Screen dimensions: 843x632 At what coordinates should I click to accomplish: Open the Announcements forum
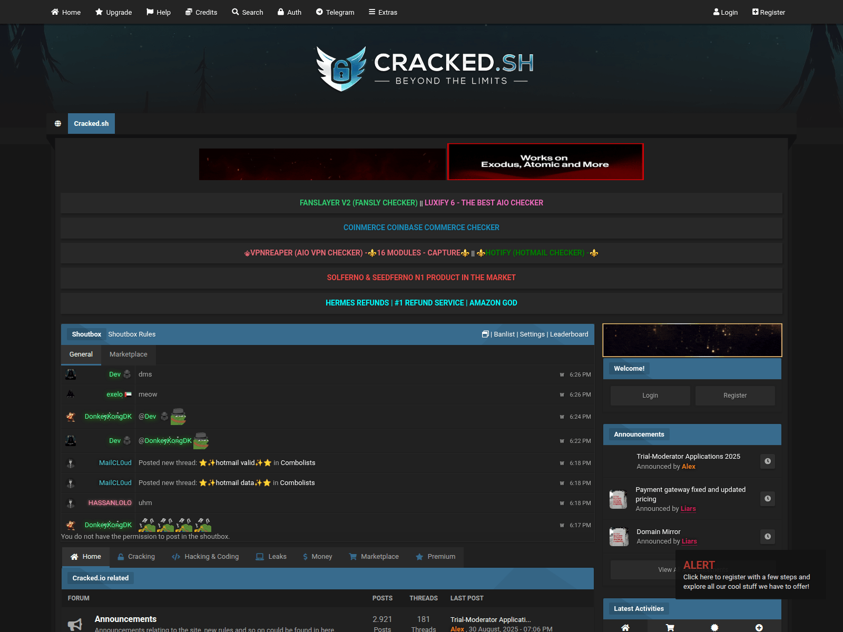tap(125, 619)
